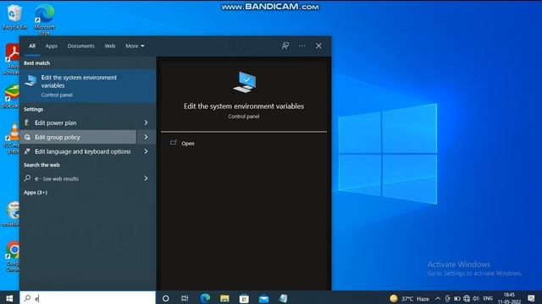This screenshot has height=304, width=542.
Task: Switch to the Web search tab
Action: 110,46
